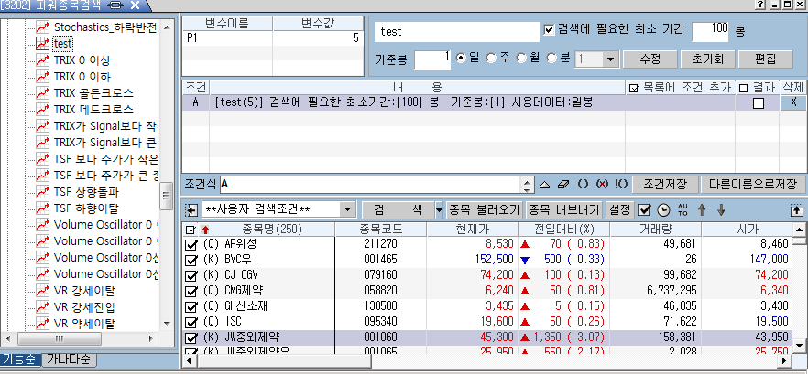Viewport: 808px width, 374px height.
Task: Click the clock icon in the results toolbar
Action: coord(664,210)
